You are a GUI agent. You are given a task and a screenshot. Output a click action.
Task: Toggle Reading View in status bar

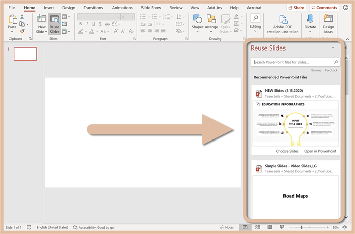pos(269,227)
